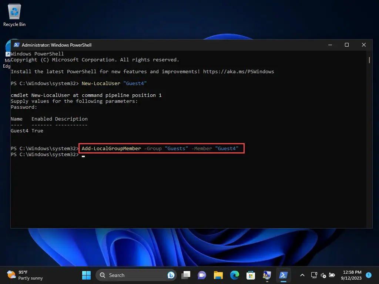The width and height of the screenshot is (379, 284).
Task: Click the https://aka.ms/PSWindows URL text
Action: tap(238, 71)
